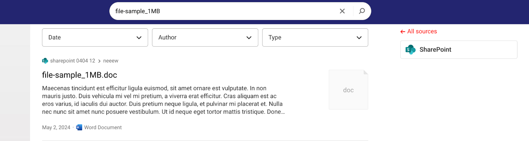The width and height of the screenshot is (529, 141).
Task: Click SharePoint logo in sources panel
Action: point(410,50)
